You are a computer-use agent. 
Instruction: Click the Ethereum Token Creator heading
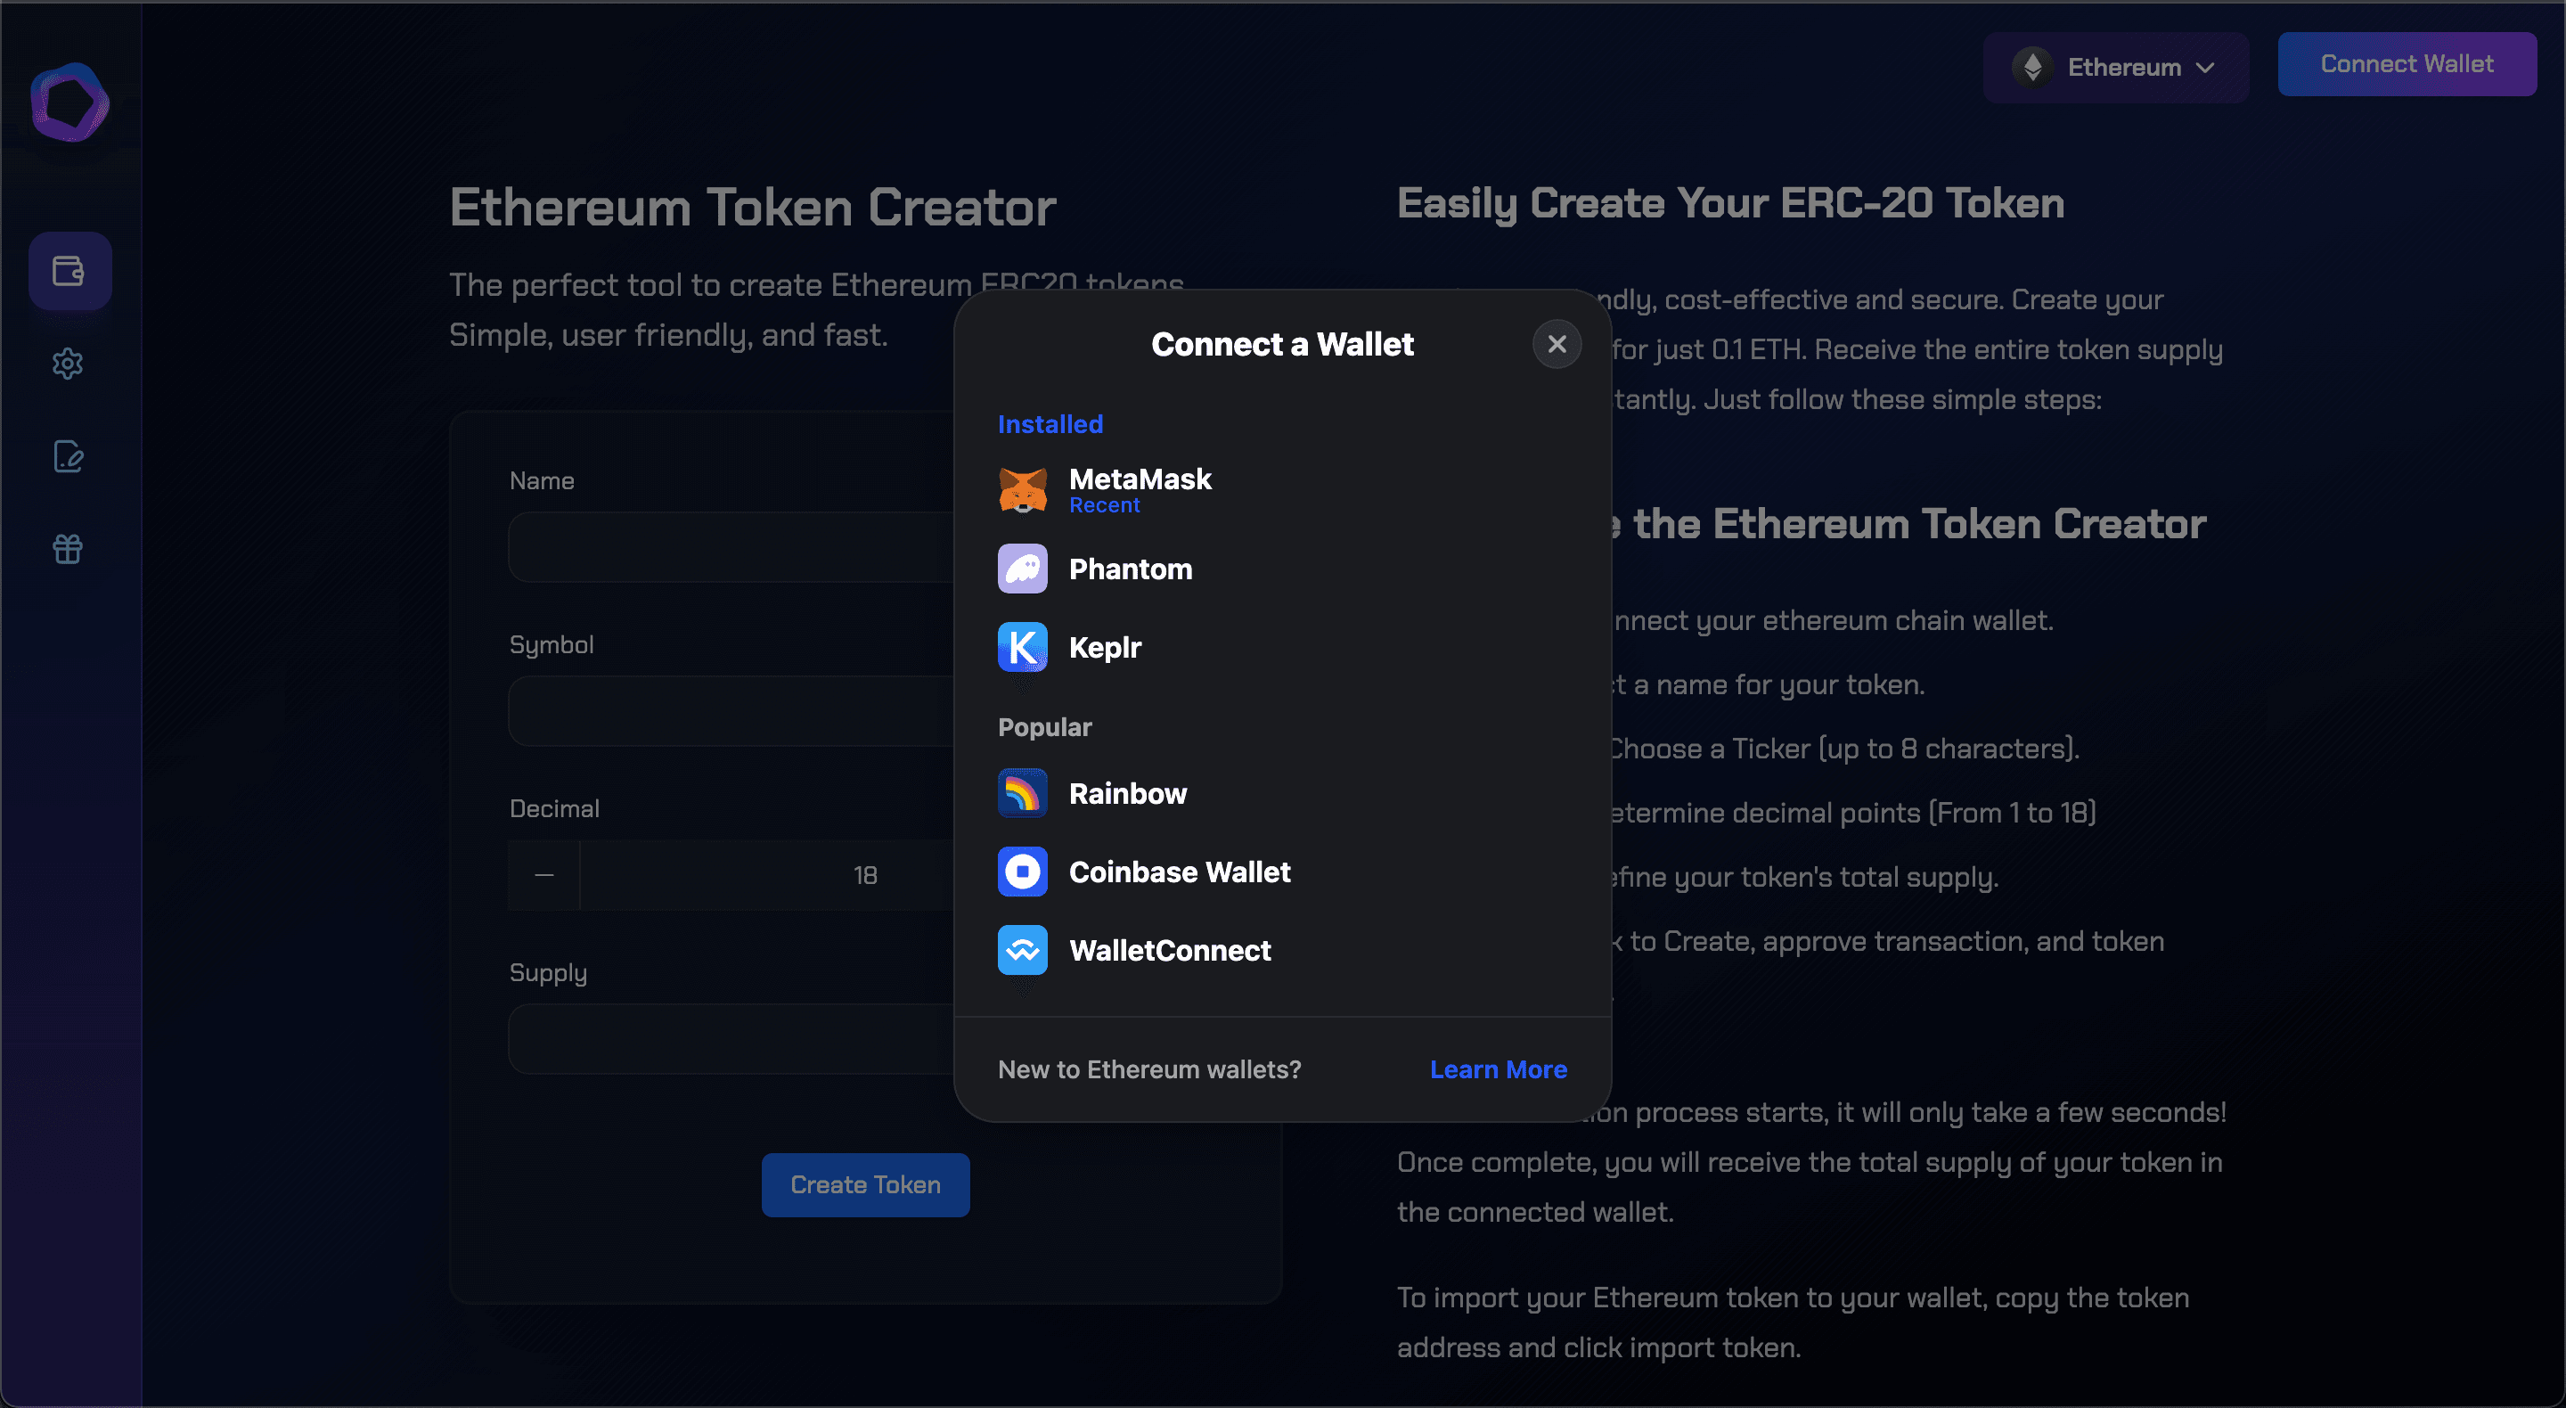(752, 208)
